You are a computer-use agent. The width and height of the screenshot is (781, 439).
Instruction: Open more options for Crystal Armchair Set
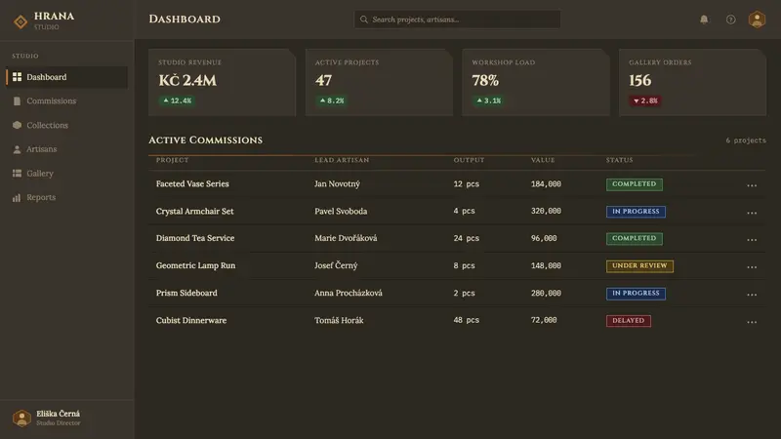pos(752,213)
